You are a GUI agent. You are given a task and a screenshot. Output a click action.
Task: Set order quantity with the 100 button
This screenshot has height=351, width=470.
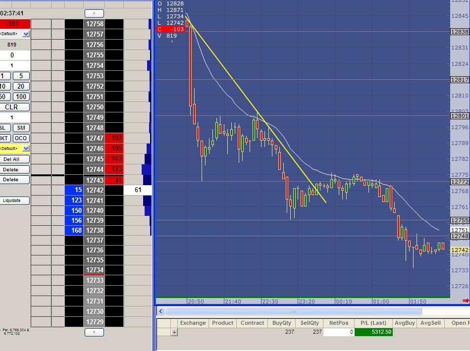pyautogui.click(x=20, y=97)
